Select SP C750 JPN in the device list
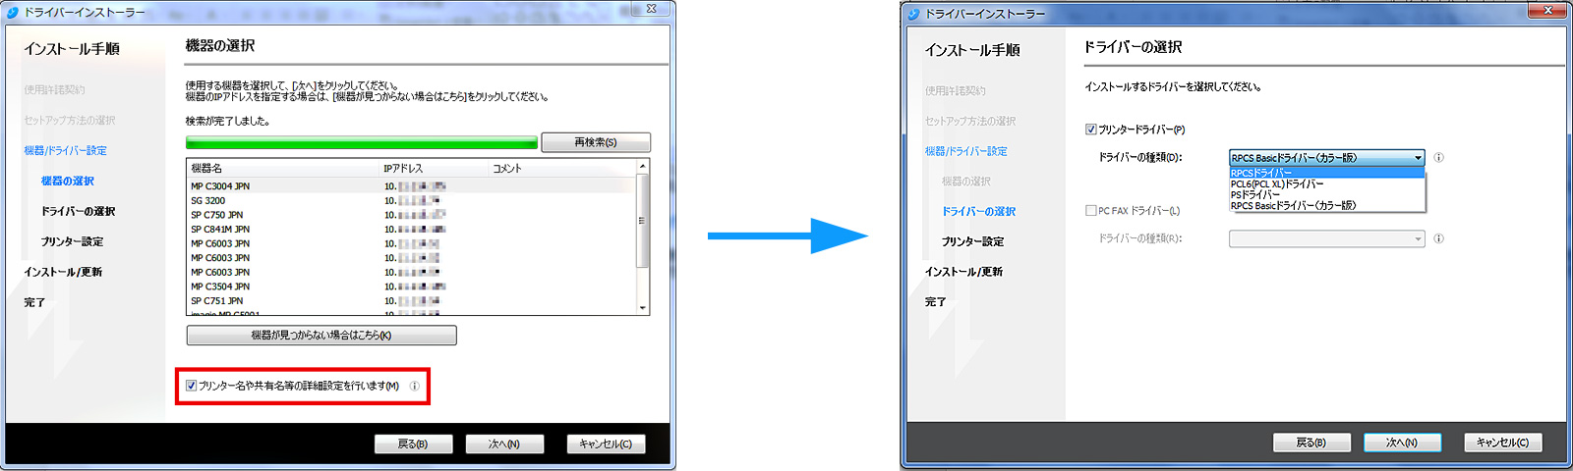The width and height of the screenshot is (1573, 471). click(217, 215)
